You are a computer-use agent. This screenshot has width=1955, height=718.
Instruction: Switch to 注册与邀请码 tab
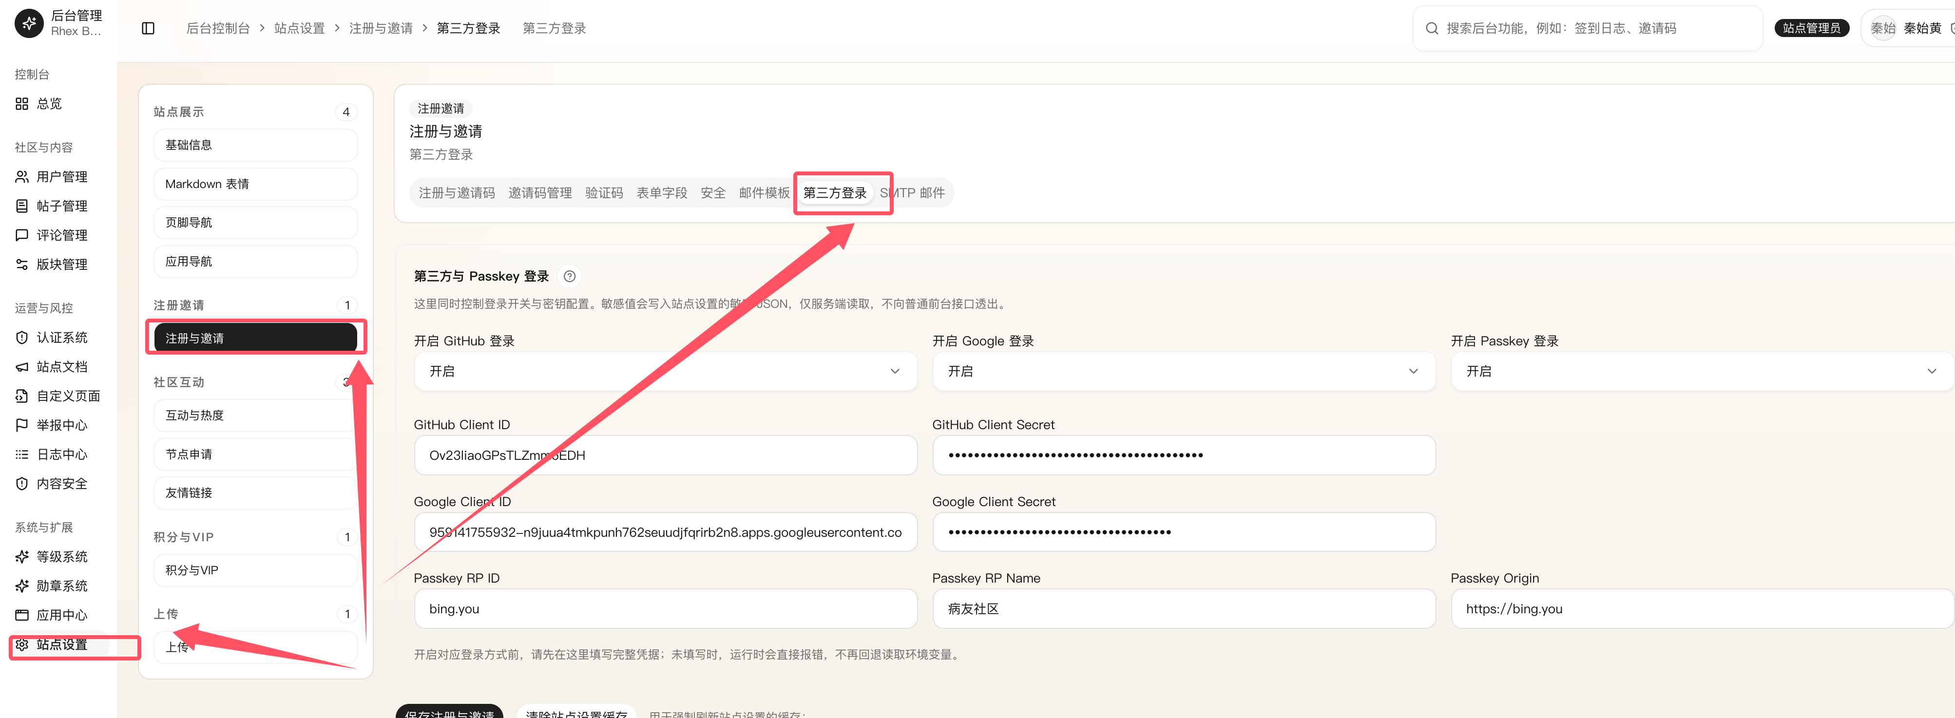pyautogui.click(x=457, y=193)
